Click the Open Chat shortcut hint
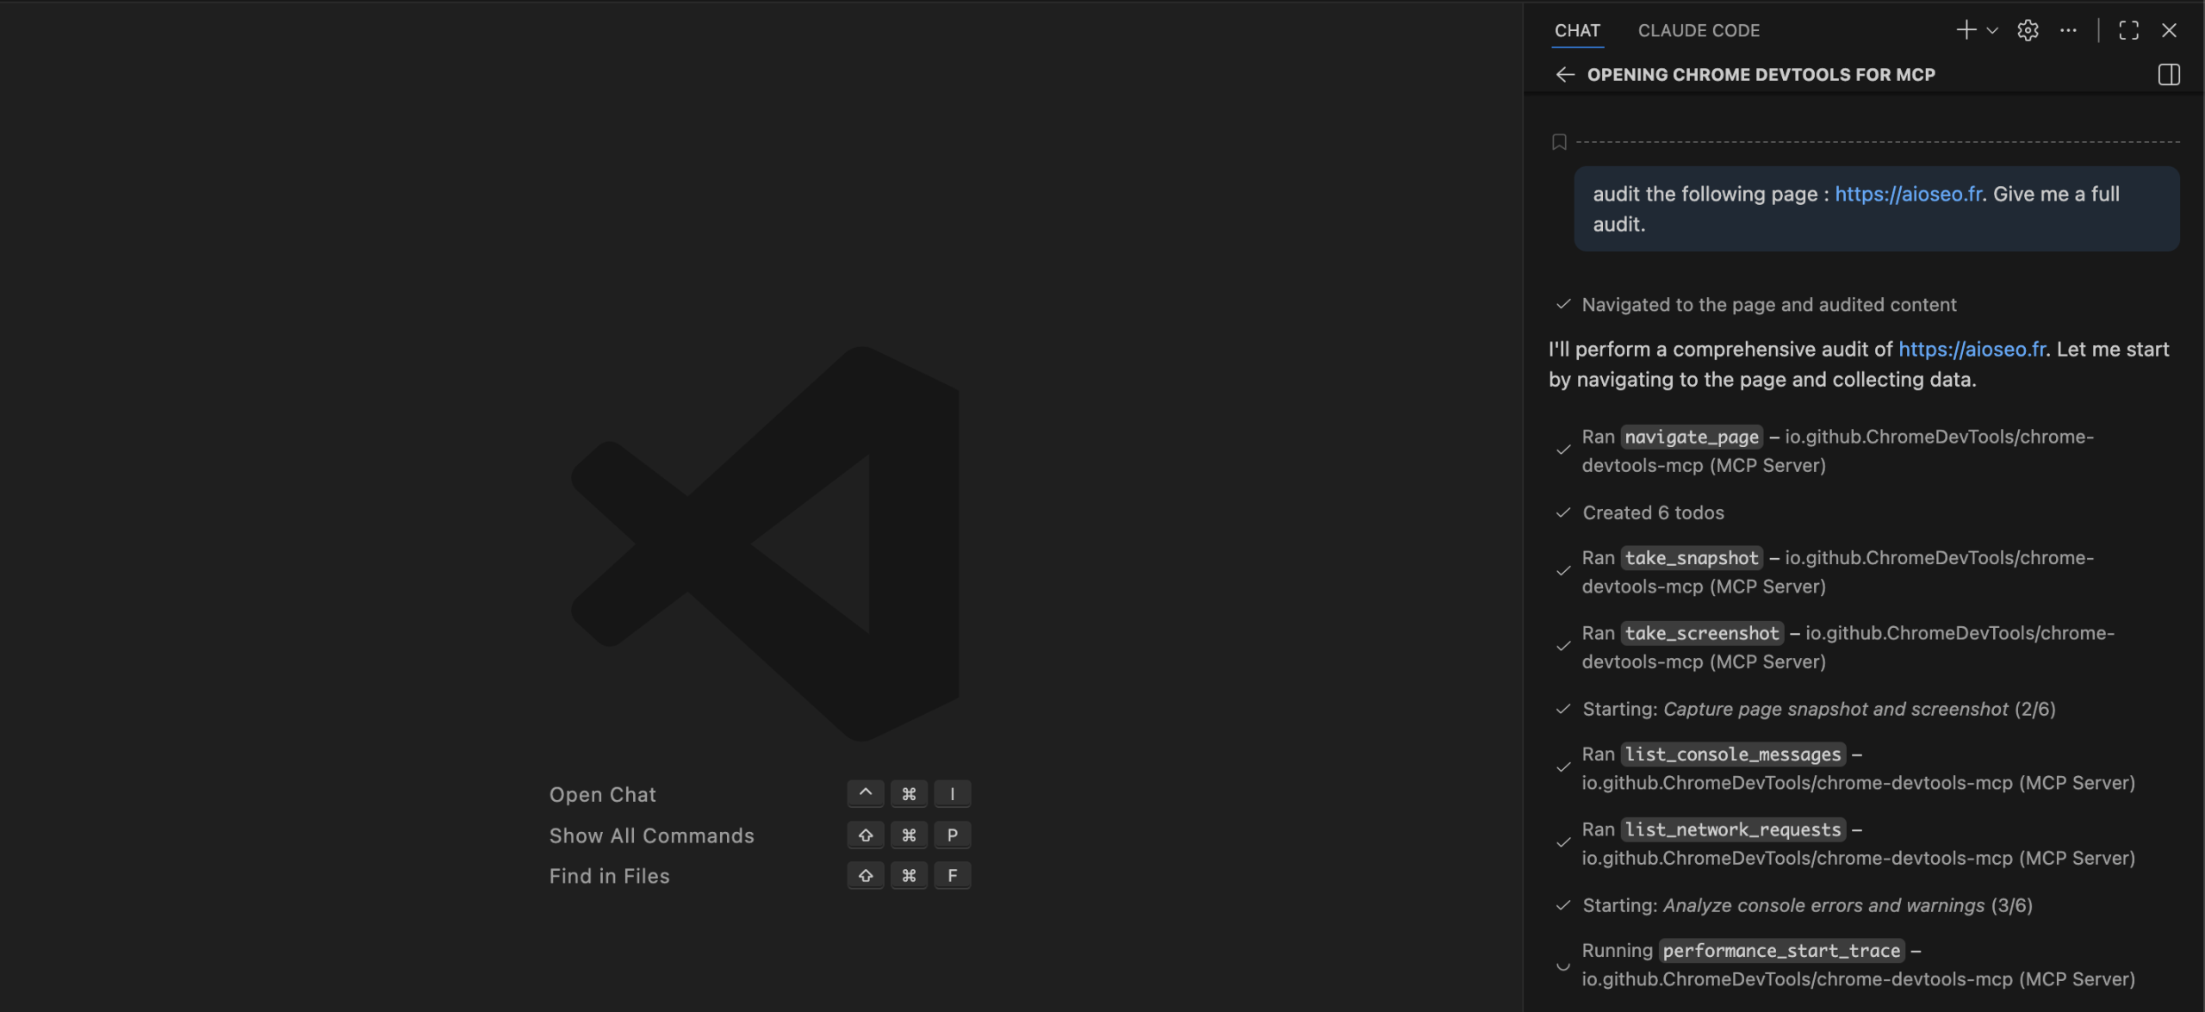Screen dimensions: 2205x1012 tap(602, 794)
